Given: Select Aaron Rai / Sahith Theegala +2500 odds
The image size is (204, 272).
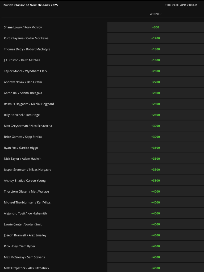Looking at the screenshot, I should click(156, 93).
